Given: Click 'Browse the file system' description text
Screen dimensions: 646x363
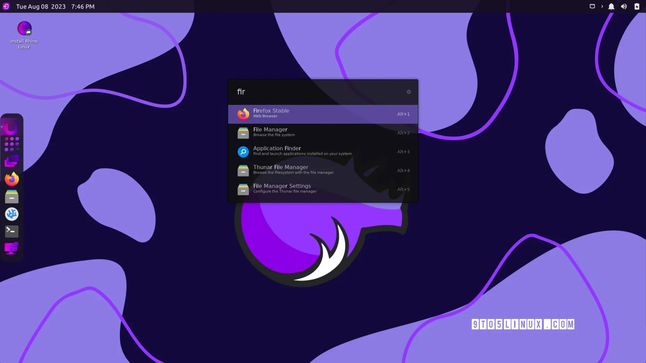Looking at the screenshot, I should click(x=274, y=135).
